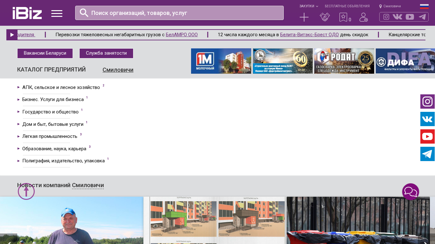Click the Служба занятости button
This screenshot has height=244, width=435.
tap(106, 53)
